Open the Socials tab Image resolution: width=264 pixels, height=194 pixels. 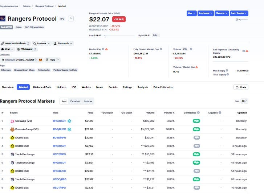click(113, 87)
